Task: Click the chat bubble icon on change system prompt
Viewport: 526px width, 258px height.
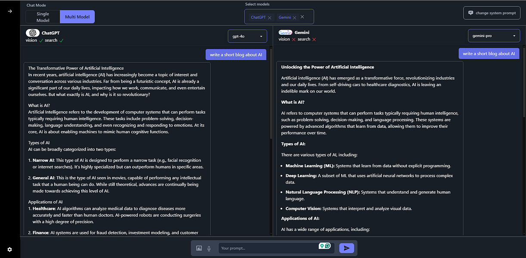Action: click(470, 13)
